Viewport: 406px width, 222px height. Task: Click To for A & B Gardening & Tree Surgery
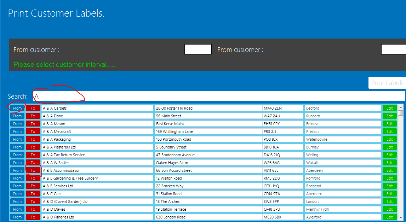(33, 178)
